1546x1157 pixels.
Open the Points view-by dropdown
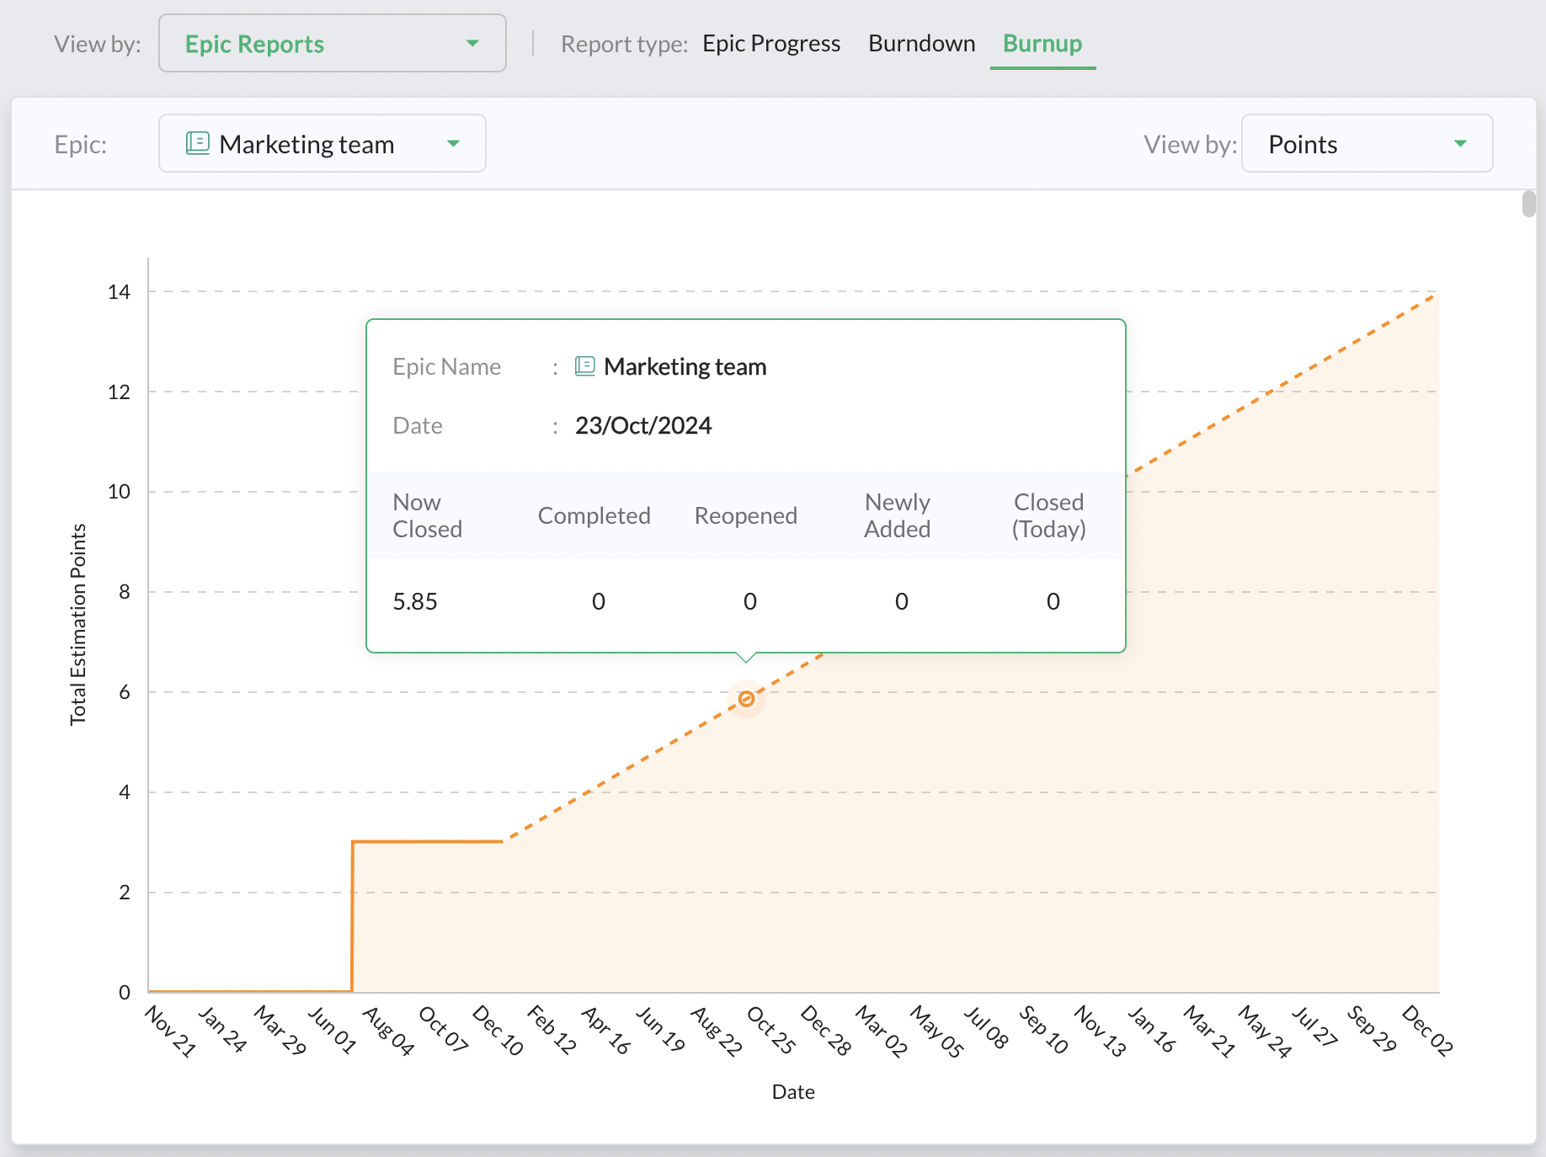click(1366, 144)
